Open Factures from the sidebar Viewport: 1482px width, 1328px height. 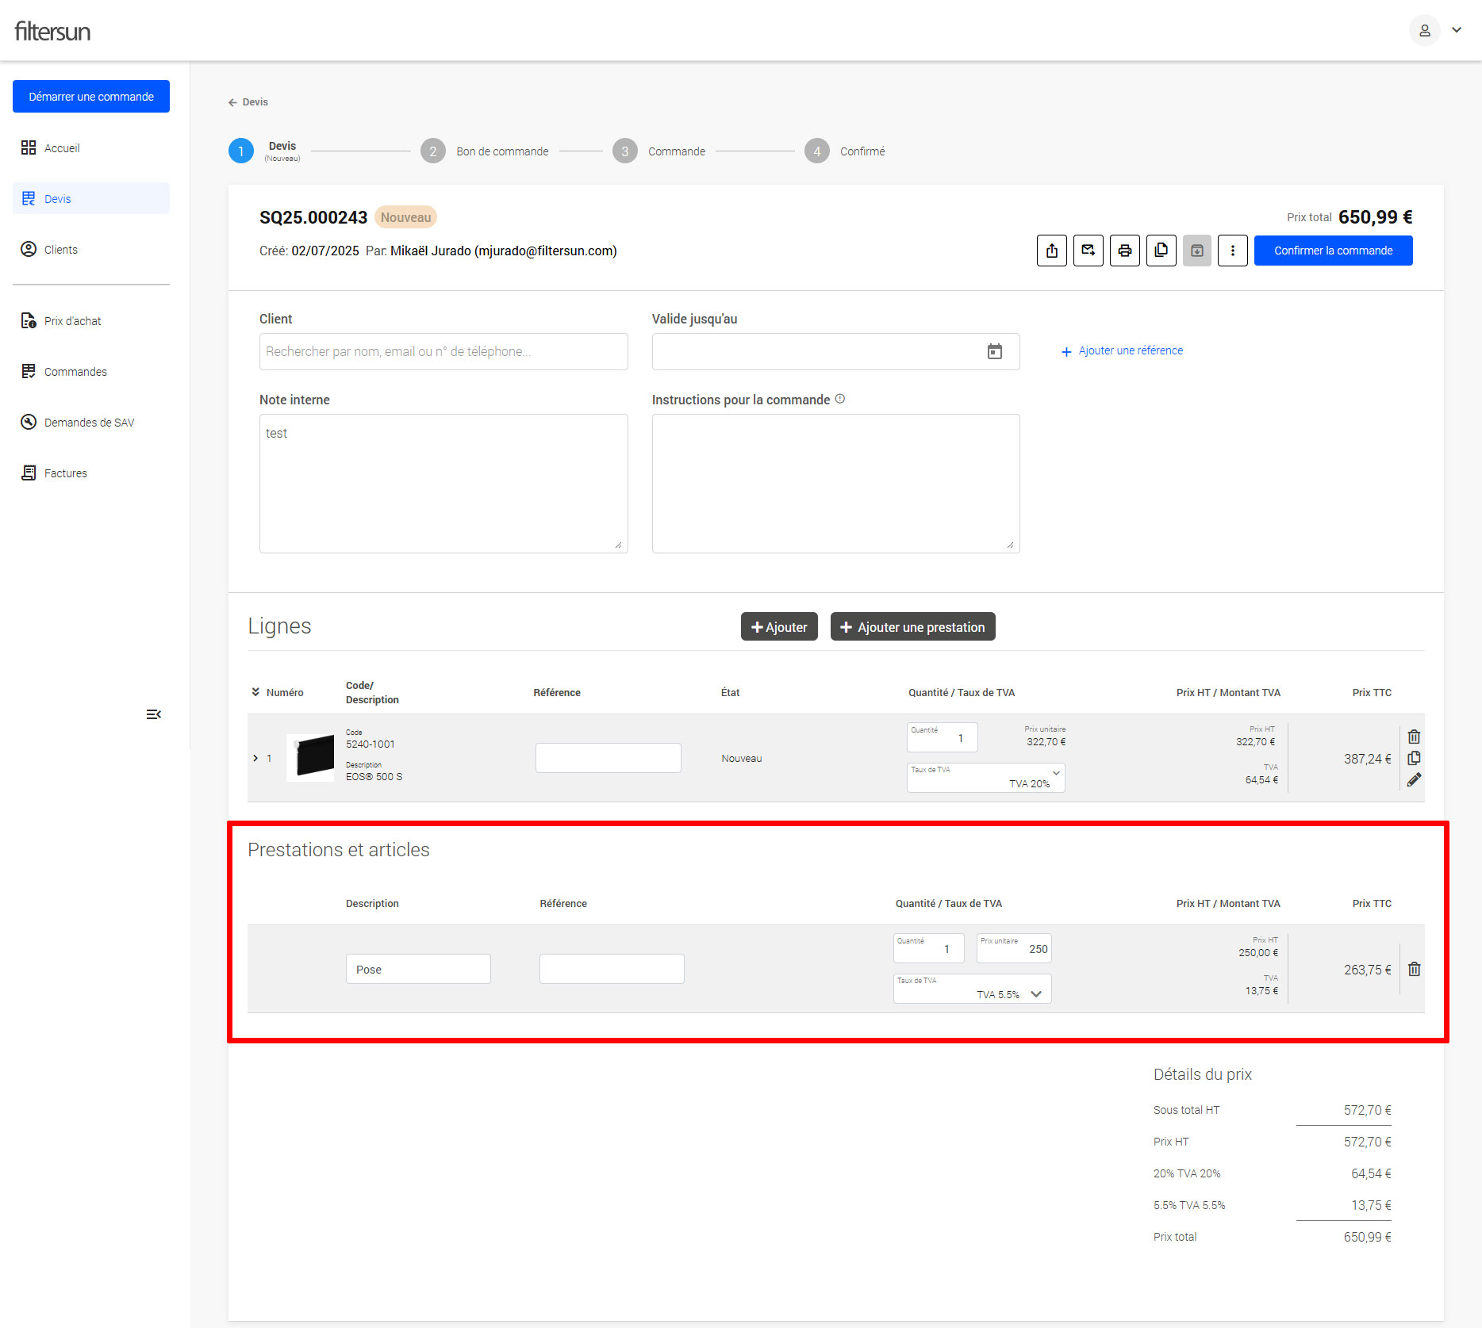click(x=65, y=473)
